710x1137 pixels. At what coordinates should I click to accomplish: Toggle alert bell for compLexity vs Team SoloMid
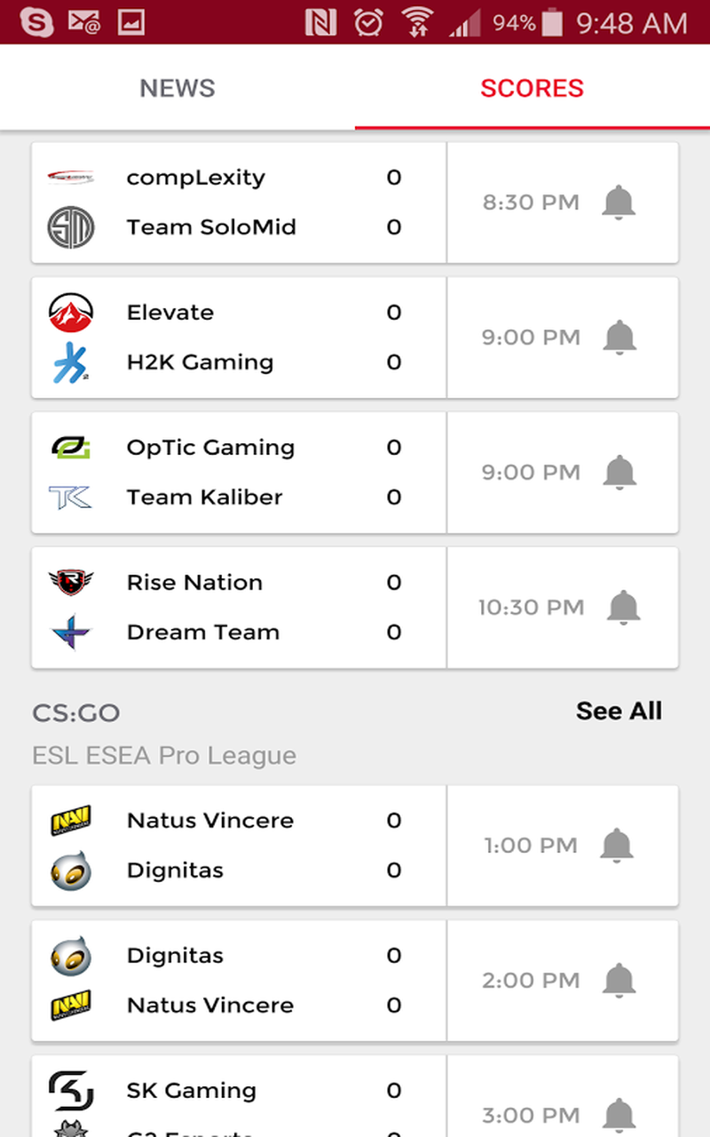pos(619,203)
